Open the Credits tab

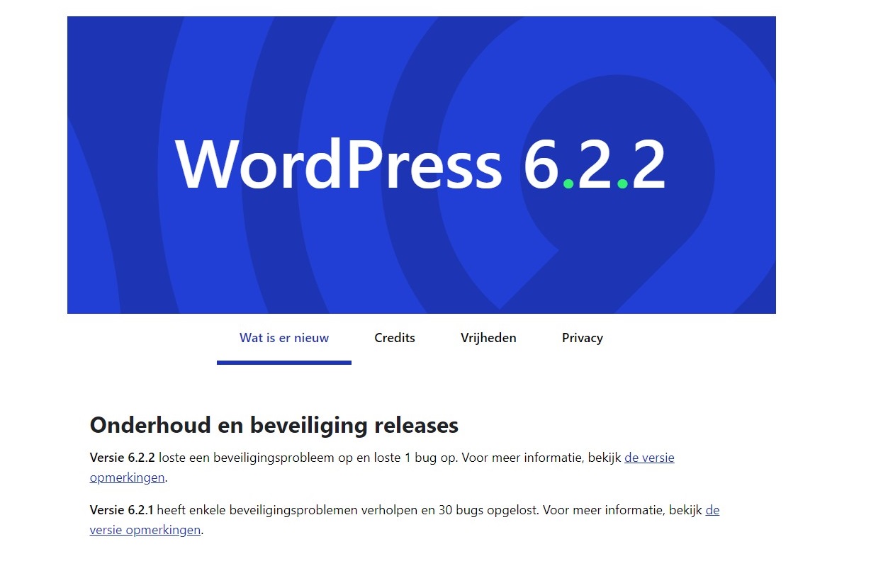[395, 338]
